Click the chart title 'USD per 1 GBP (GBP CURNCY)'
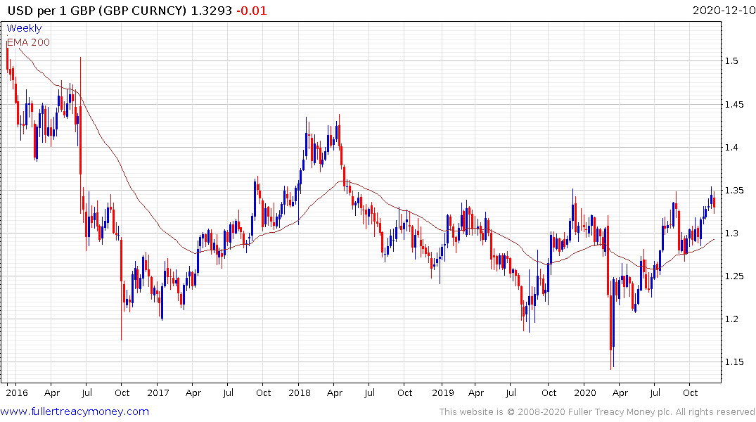Image resolution: width=756 pixels, height=422 pixels. 96,11
